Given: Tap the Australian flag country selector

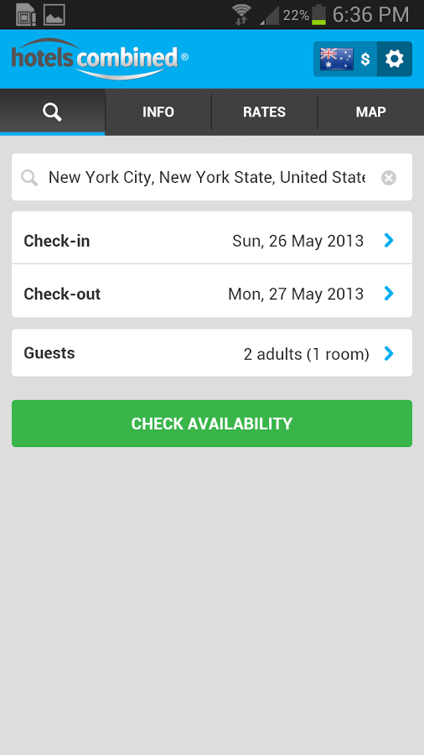Looking at the screenshot, I should pyautogui.click(x=337, y=60).
